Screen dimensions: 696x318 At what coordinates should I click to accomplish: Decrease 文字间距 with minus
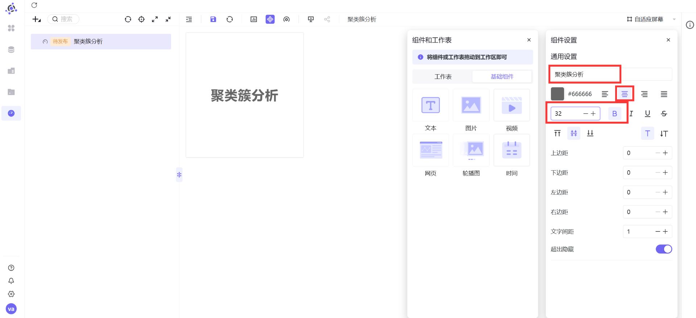(x=658, y=231)
